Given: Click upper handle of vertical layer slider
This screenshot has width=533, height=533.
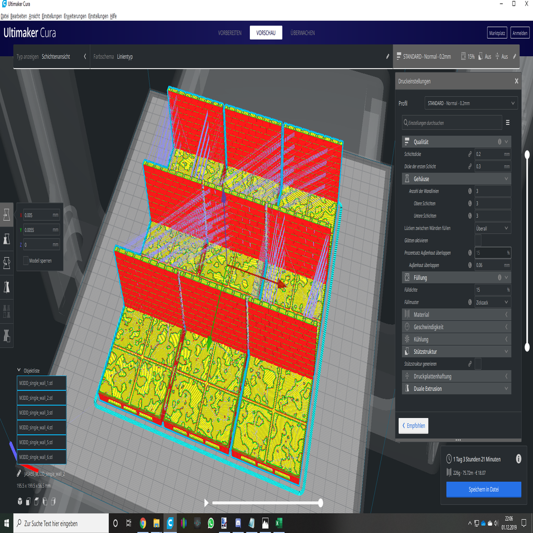Looking at the screenshot, I should pos(527,155).
